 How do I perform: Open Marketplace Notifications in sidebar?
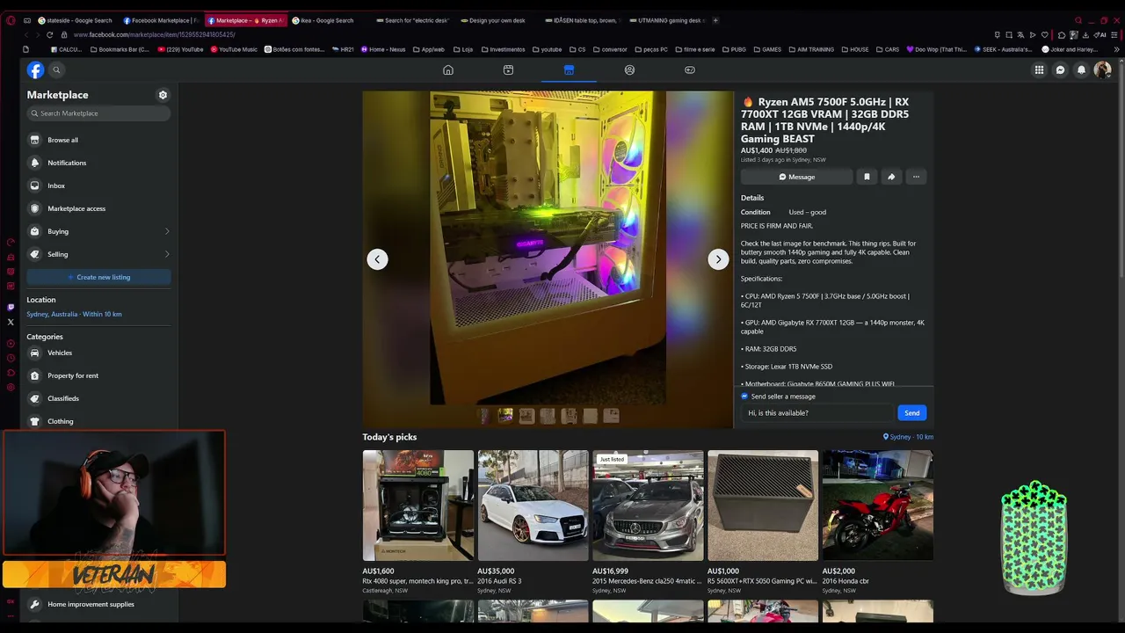click(x=98, y=163)
